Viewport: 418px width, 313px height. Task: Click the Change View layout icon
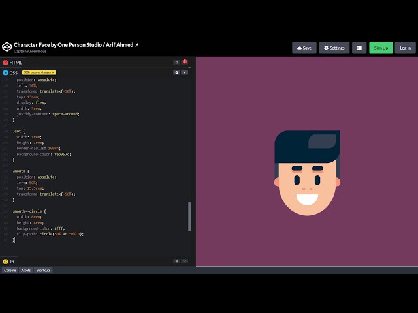tap(359, 48)
